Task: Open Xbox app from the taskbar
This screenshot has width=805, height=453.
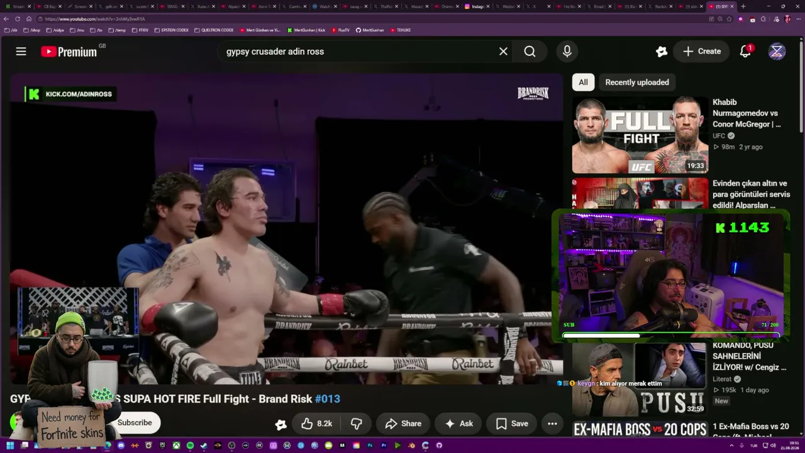Action: tap(177, 445)
